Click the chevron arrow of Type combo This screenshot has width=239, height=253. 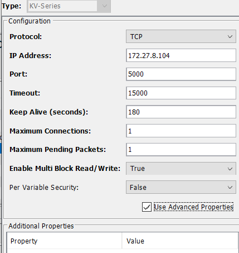[x=105, y=6]
